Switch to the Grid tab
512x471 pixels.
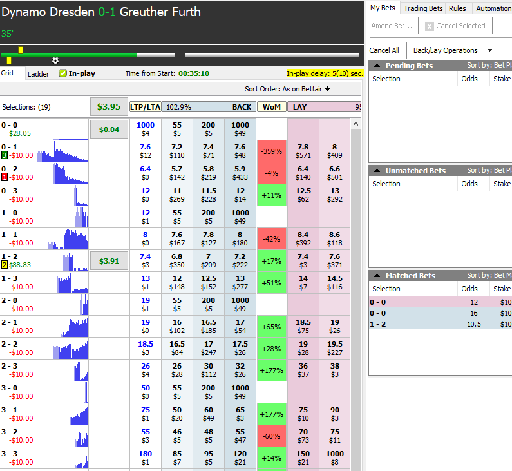click(x=7, y=73)
